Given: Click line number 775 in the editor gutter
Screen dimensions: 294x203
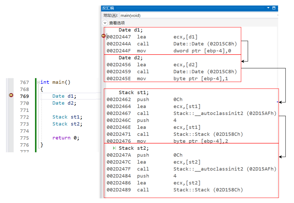Looking at the screenshot, I should pos(24,138).
